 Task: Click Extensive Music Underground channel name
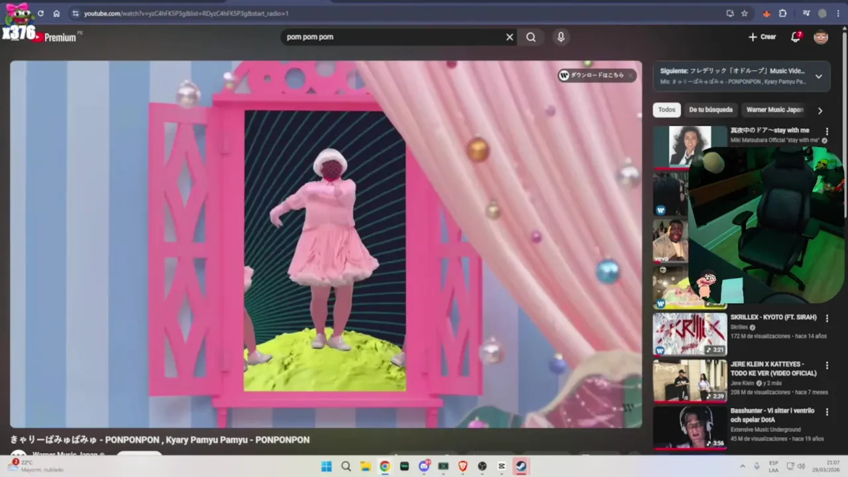click(x=765, y=429)
